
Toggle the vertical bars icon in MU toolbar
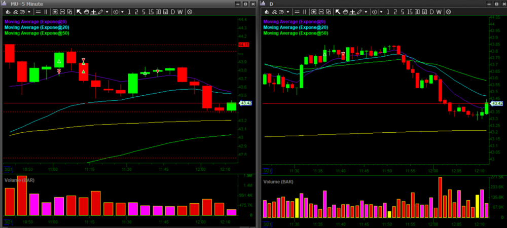click(46, 12)
